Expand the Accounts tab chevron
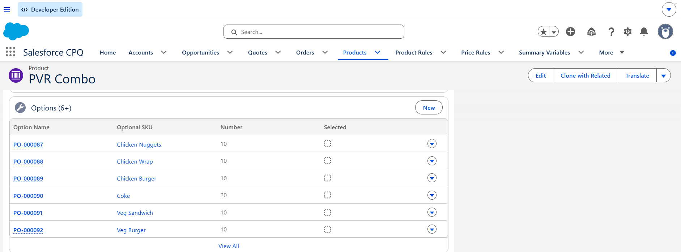 click(x=164, y=52)
